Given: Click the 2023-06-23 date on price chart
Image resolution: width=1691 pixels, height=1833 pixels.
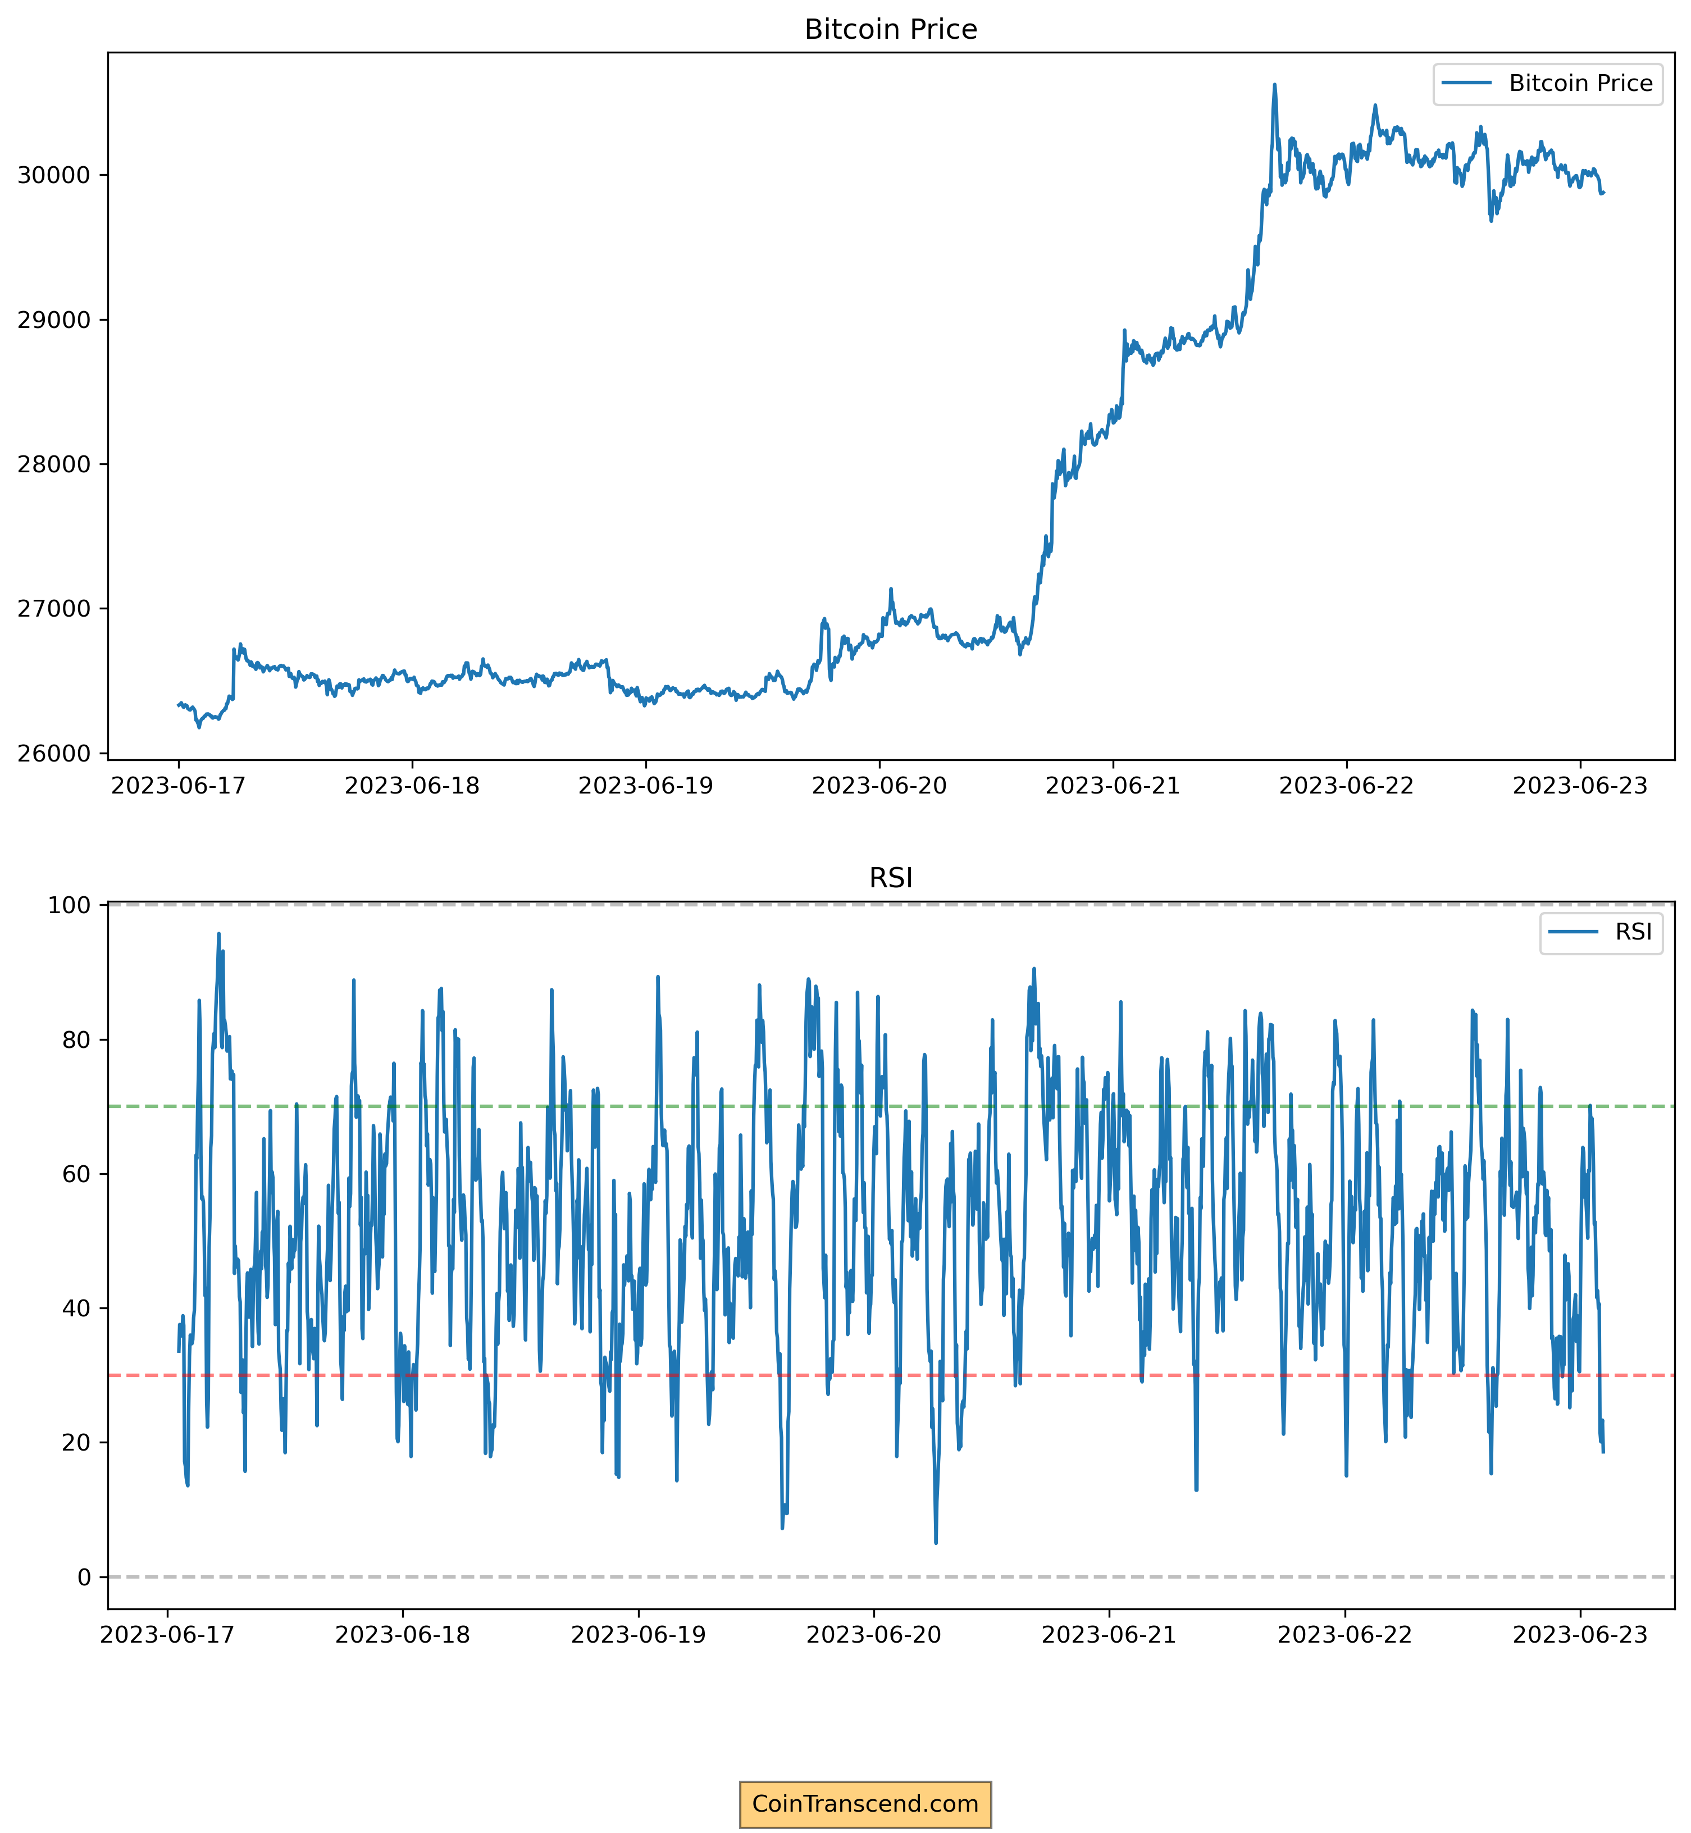Looking at the screenshot, I should pos(1580,786).
